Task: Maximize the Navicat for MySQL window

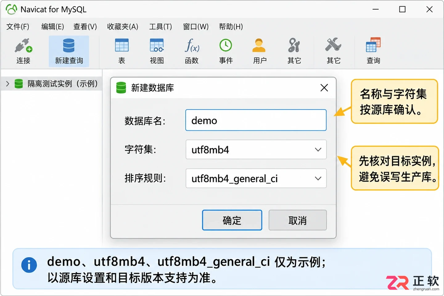Action: (x=402, y=9)
